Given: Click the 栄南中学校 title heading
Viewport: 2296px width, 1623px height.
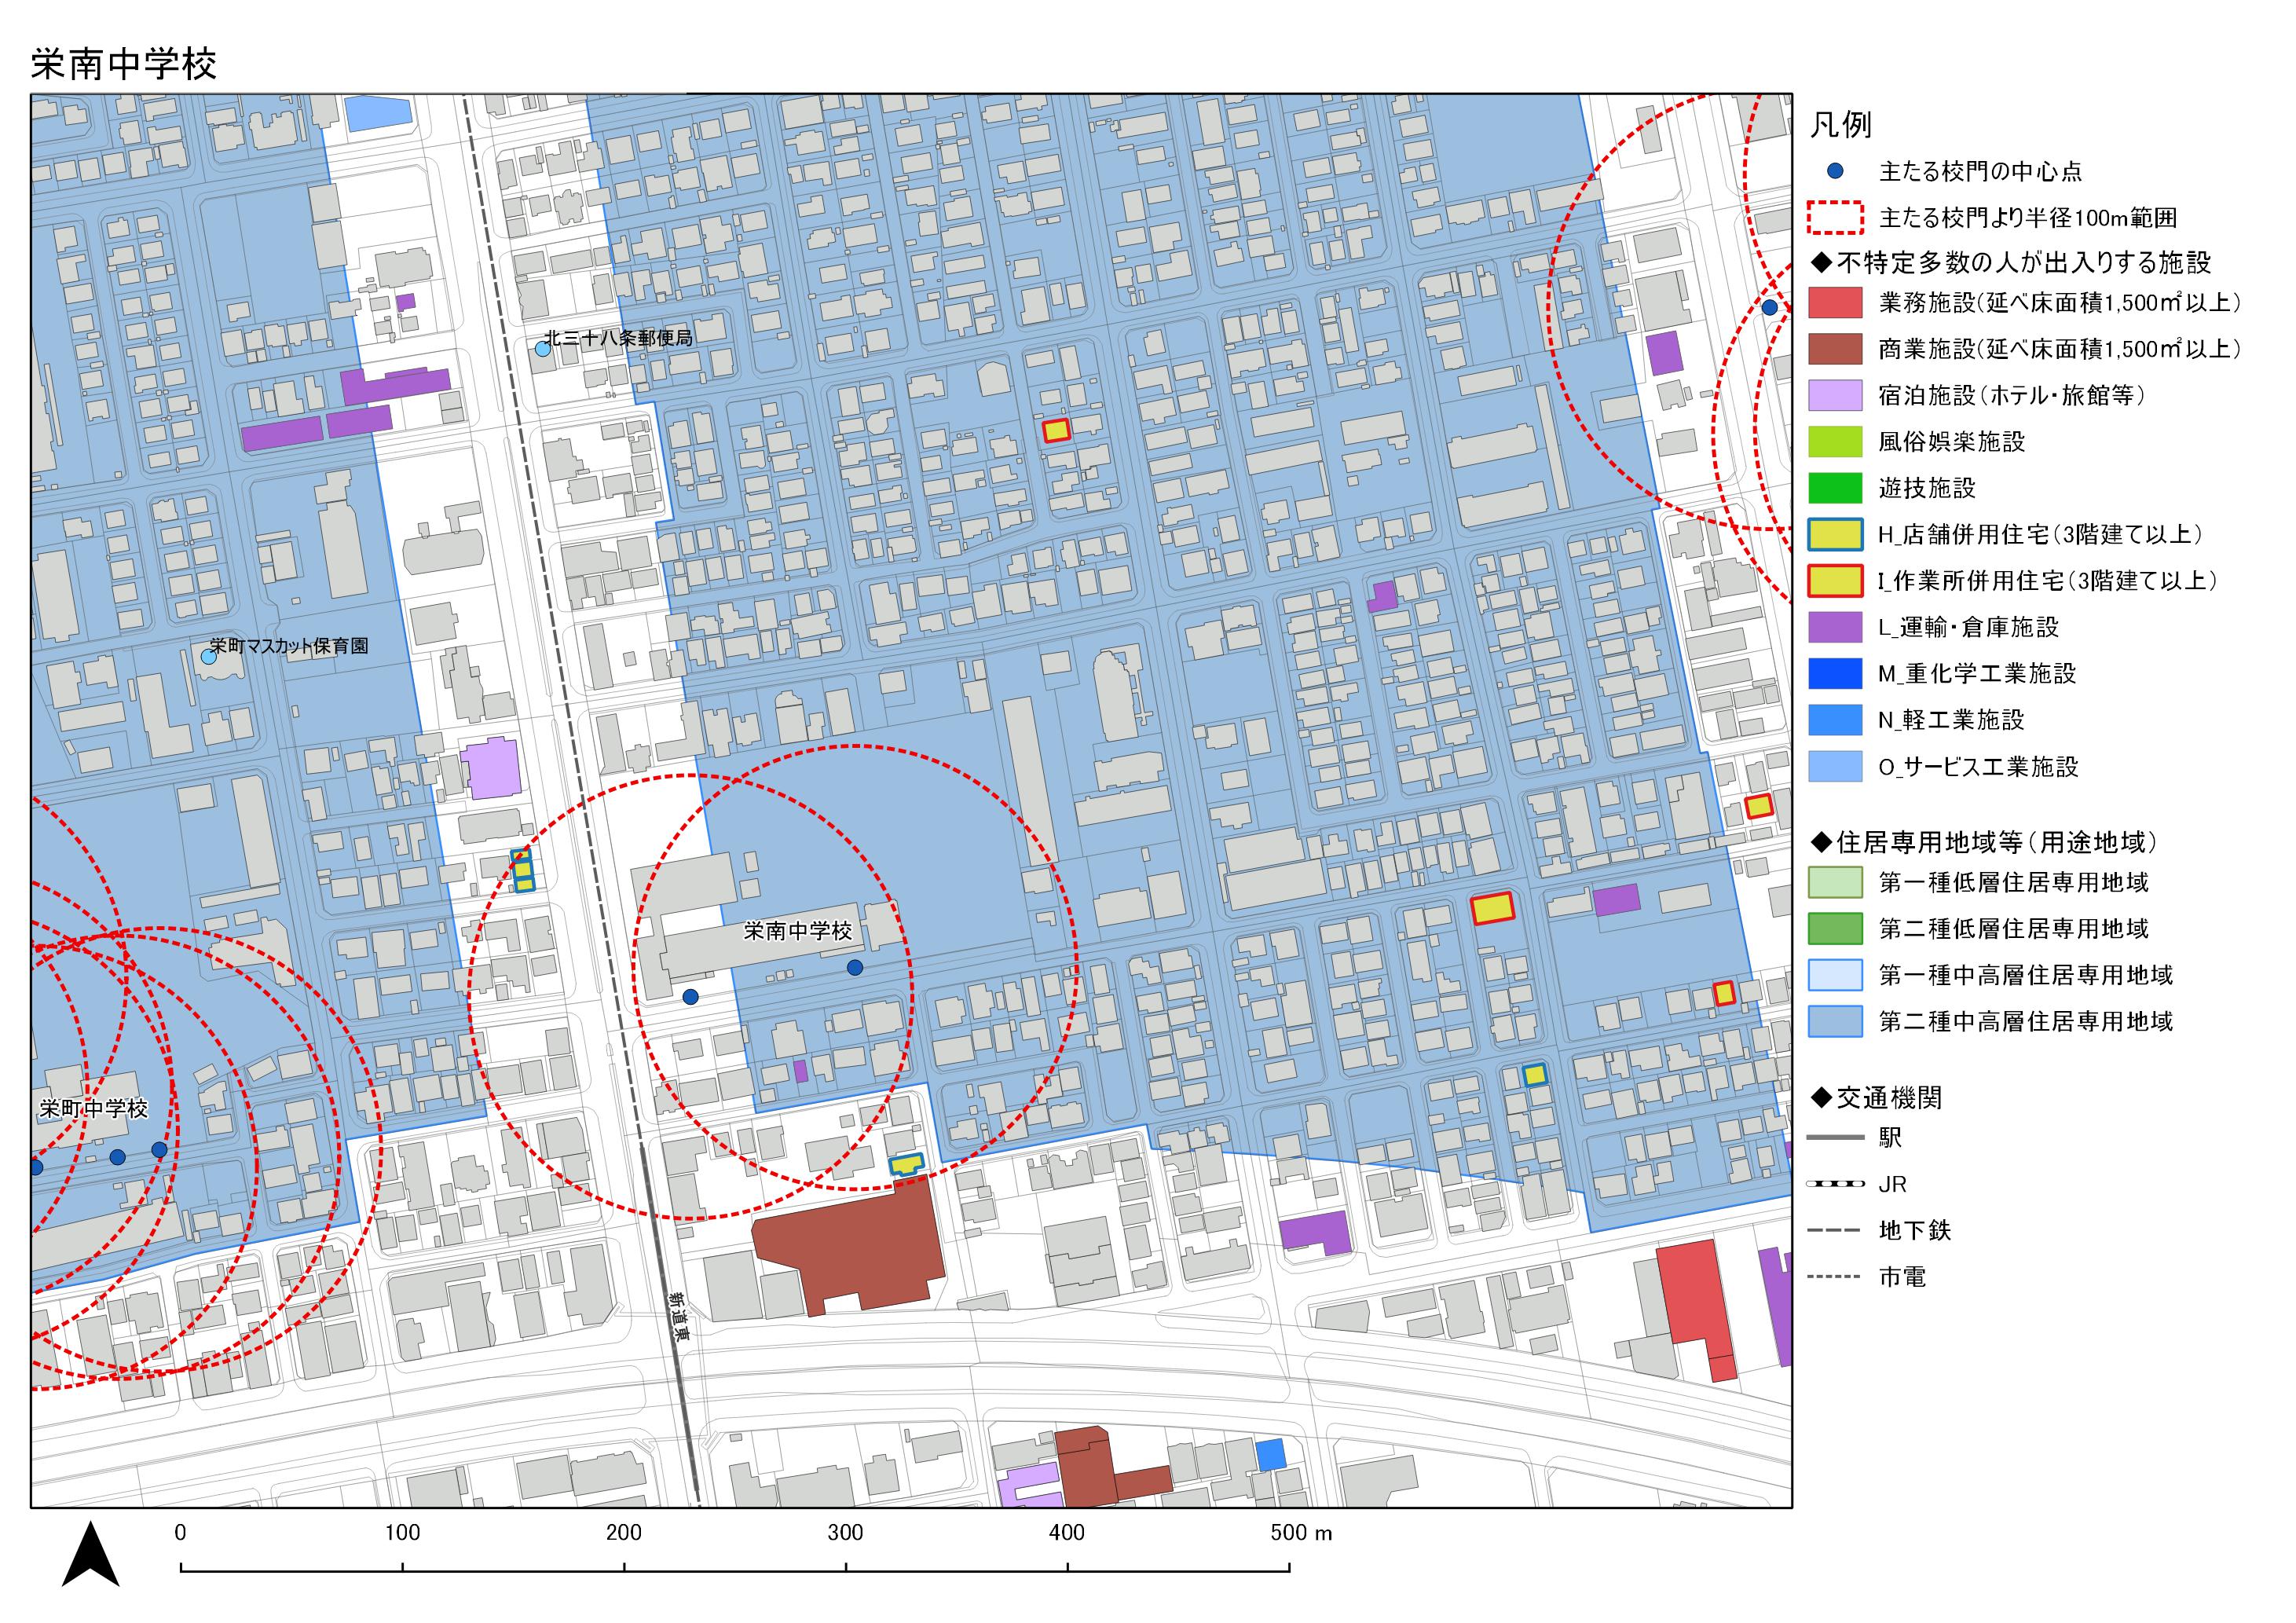Looking at the screenshot, I should [124, 63].
